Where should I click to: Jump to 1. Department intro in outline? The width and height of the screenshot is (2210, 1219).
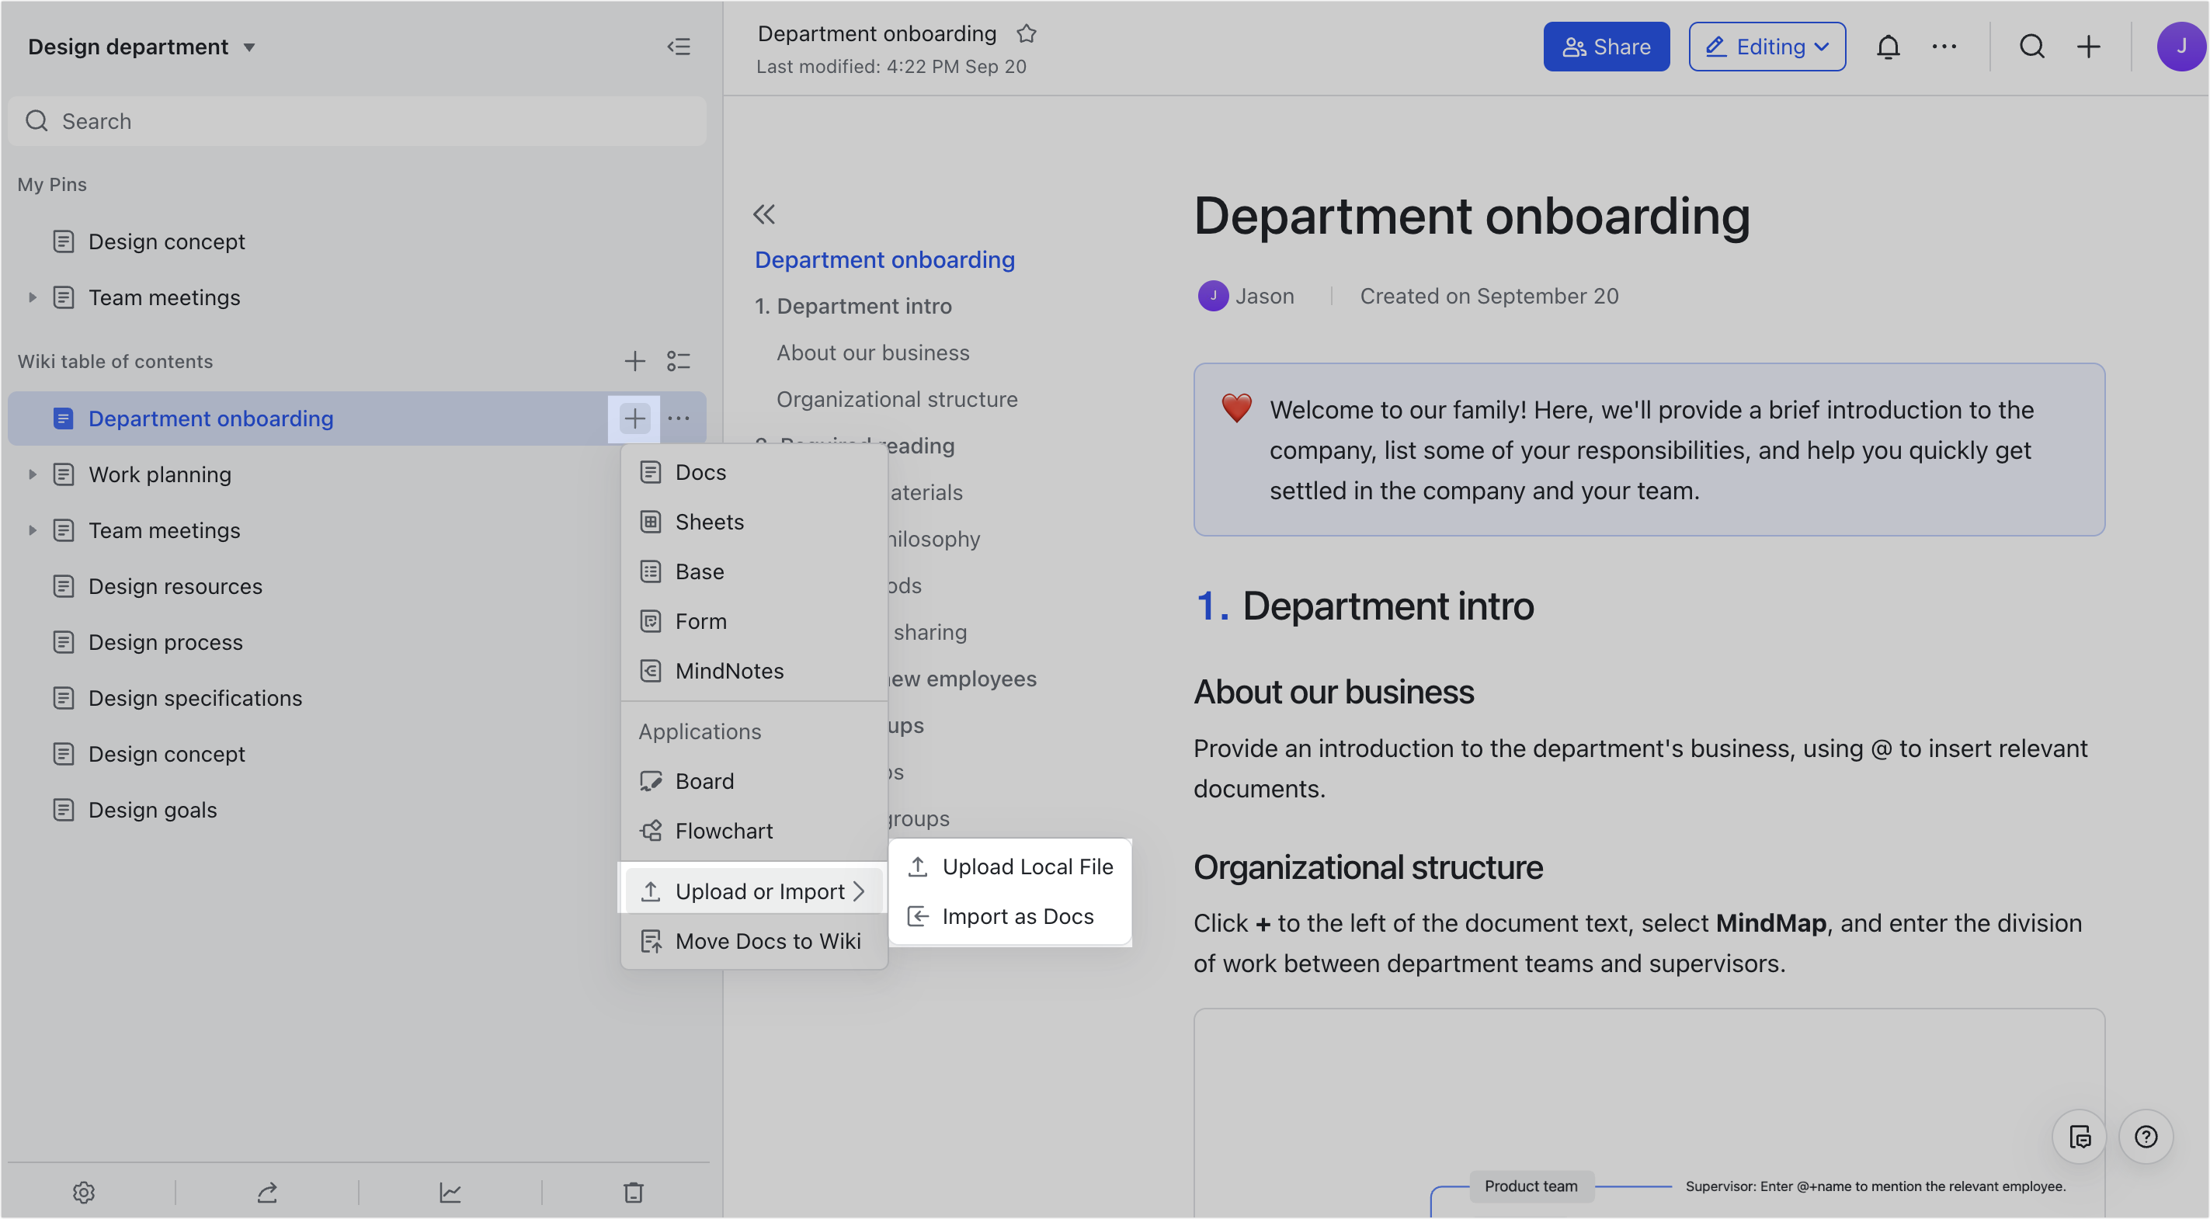point(853,306)
